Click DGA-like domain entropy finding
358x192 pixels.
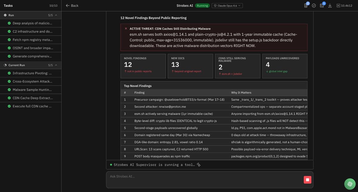tap(214, 142)
